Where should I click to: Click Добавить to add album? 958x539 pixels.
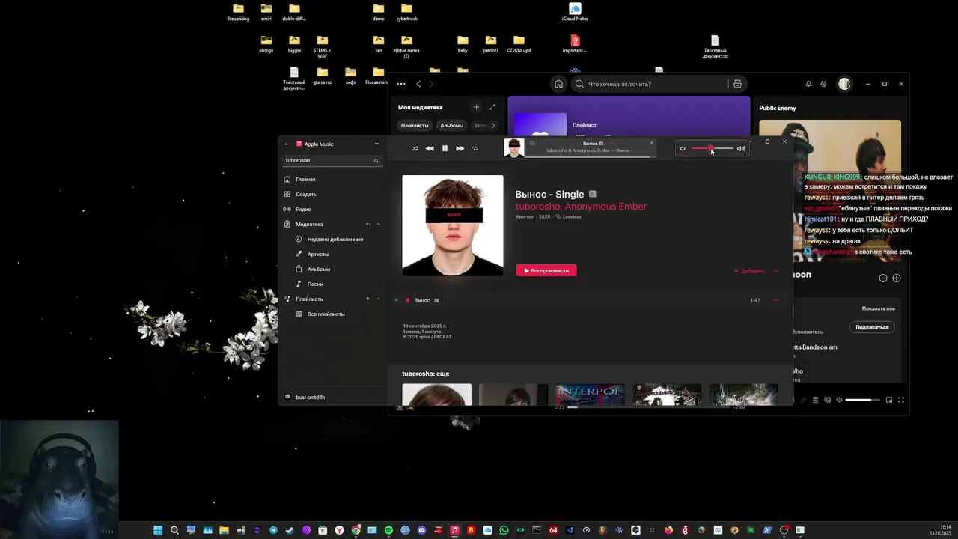(749, 271)
